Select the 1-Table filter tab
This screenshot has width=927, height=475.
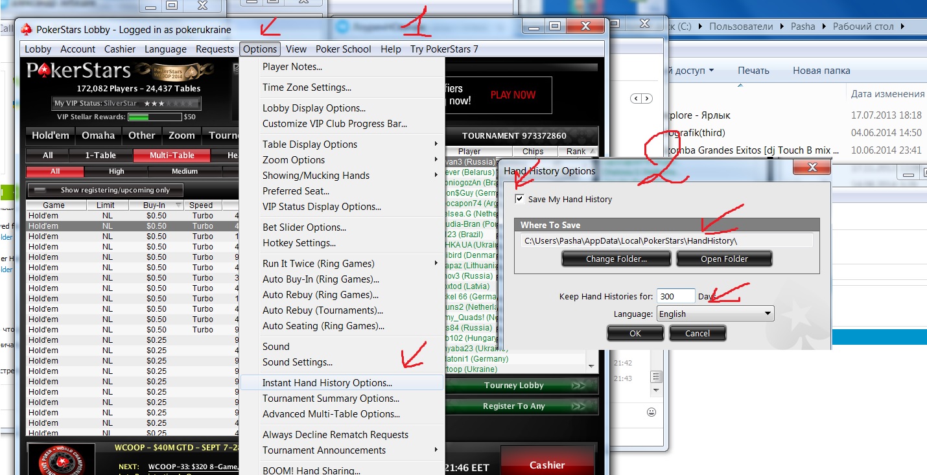pos(100,156)
